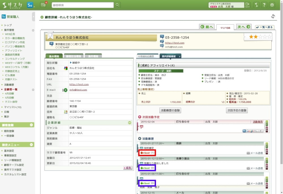Open the Sa application switcher dropdown
Viewport: 283px width, 194px height.
31,5
